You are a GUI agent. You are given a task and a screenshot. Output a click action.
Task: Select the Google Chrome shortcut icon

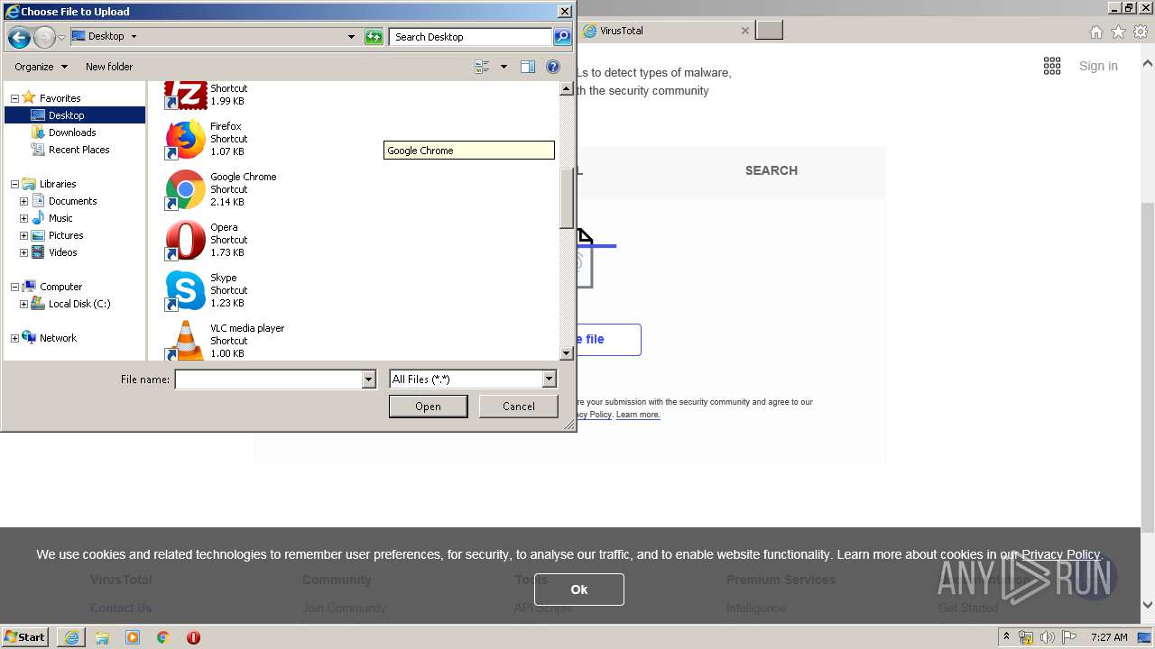185,190
